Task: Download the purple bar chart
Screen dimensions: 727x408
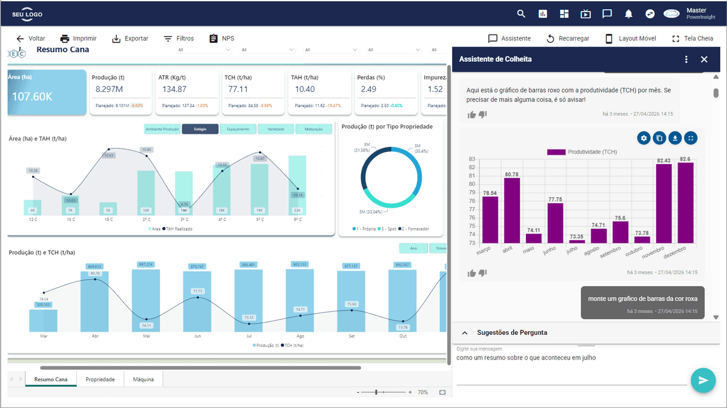Action: pos(675,138)
